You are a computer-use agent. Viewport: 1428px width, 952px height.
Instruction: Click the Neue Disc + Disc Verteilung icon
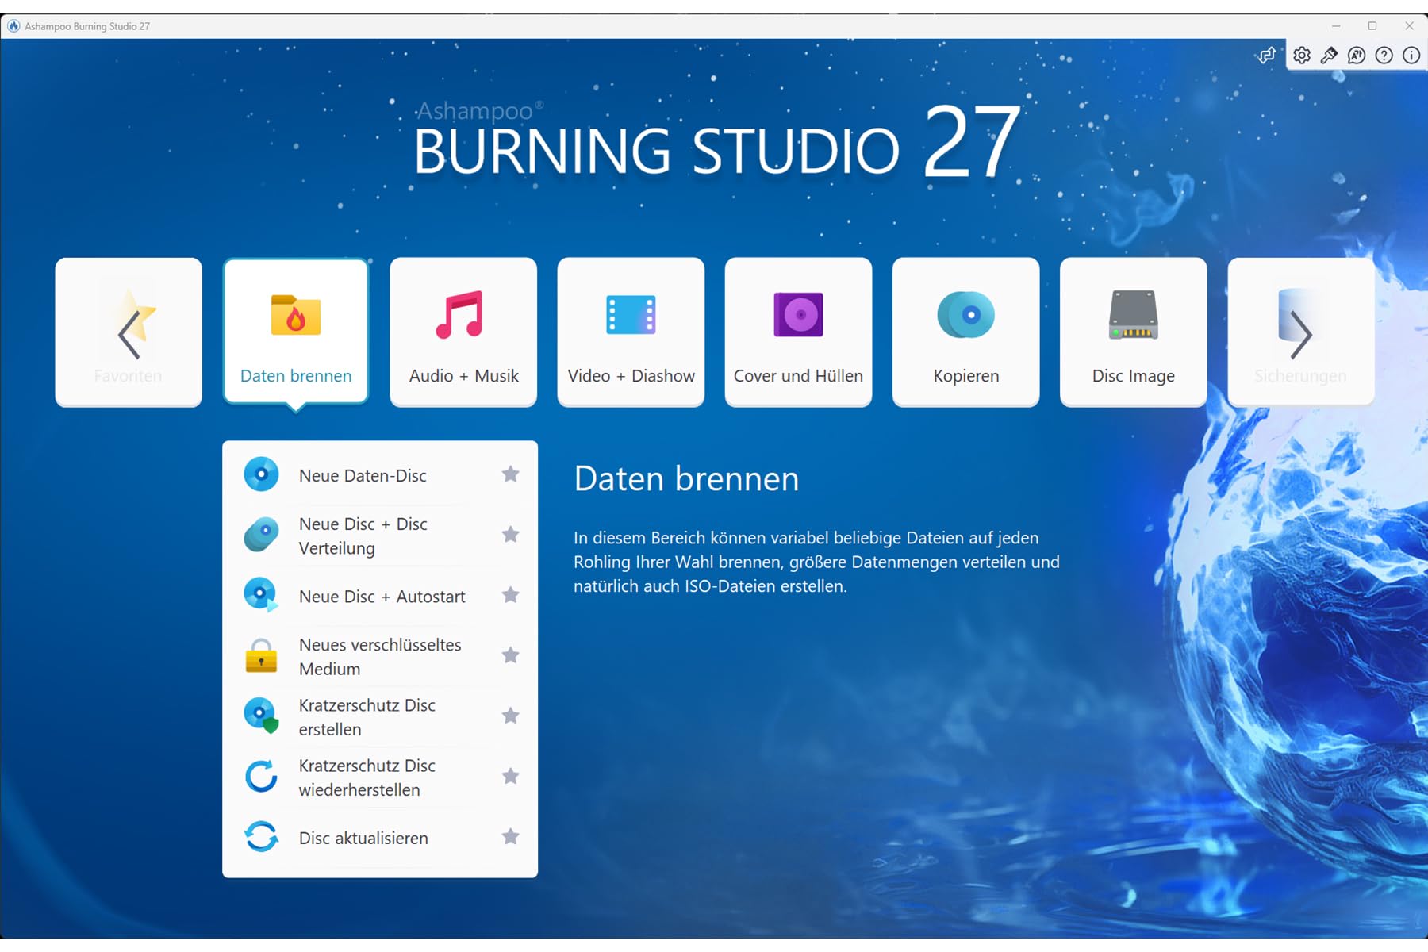pos(261,535)
